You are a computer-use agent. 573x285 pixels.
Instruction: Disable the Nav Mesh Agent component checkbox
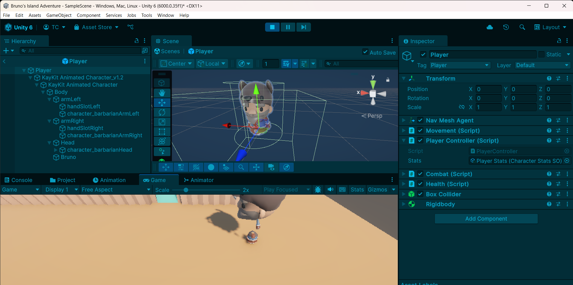point(420,120)
